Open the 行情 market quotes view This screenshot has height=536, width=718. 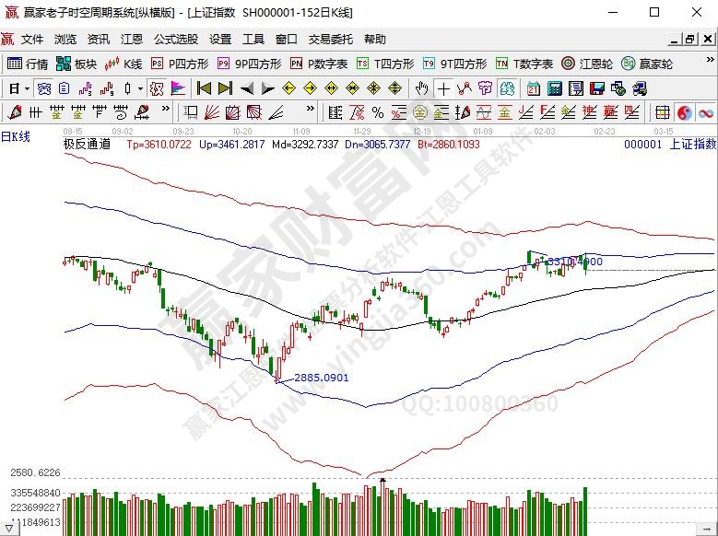pos(28,64)
